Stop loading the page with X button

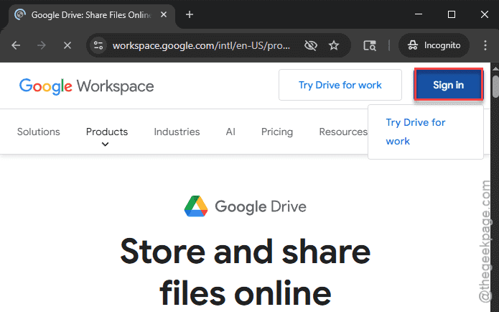click(x=67, y=45)
